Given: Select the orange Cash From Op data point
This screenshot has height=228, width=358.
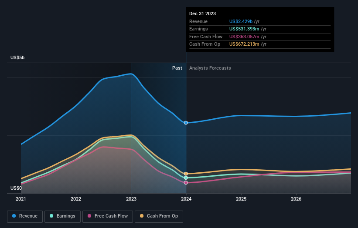Looking at the screenshot, I should [186, 174].
